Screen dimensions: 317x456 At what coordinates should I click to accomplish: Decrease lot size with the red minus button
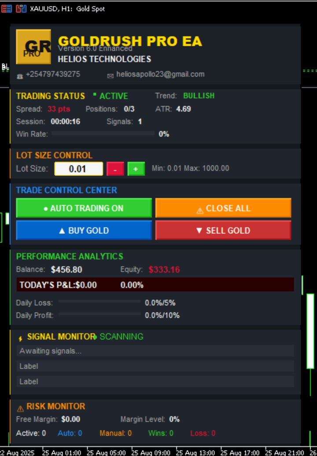[115, 169]
